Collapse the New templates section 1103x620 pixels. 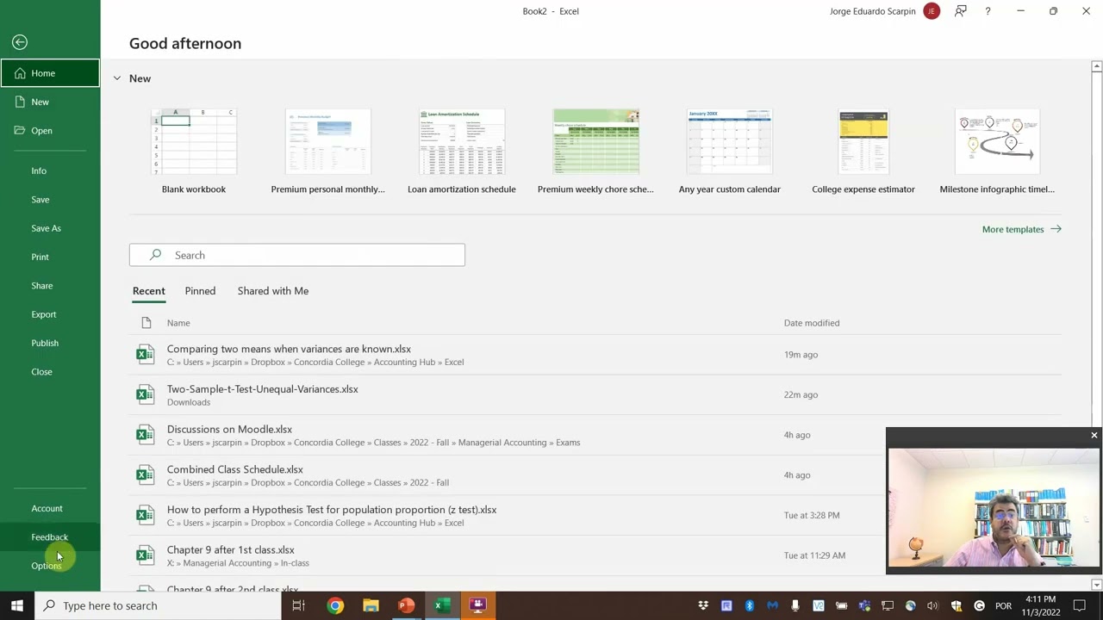coord(117,78)
